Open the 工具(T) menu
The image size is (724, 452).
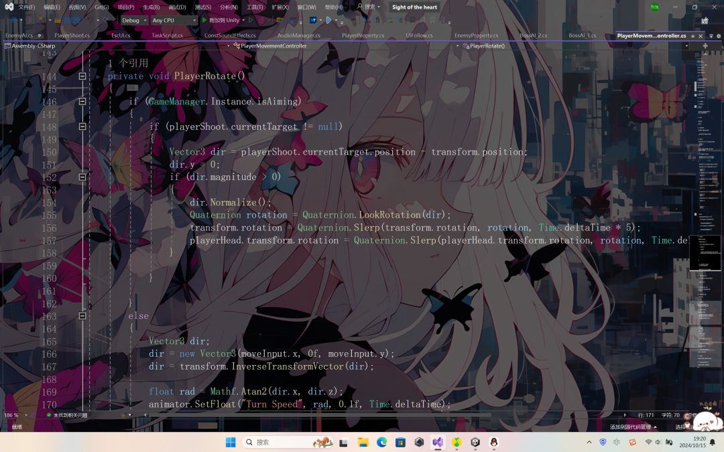click(255, 7)
